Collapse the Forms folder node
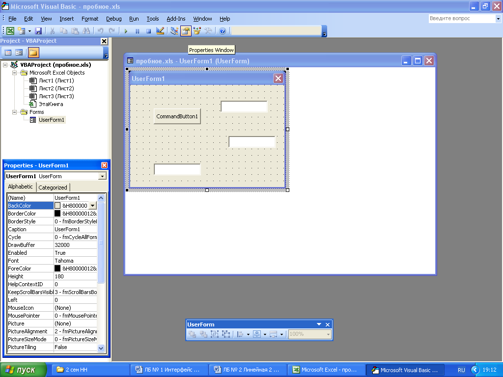503x377 pixels. click(x=14, y=112)
